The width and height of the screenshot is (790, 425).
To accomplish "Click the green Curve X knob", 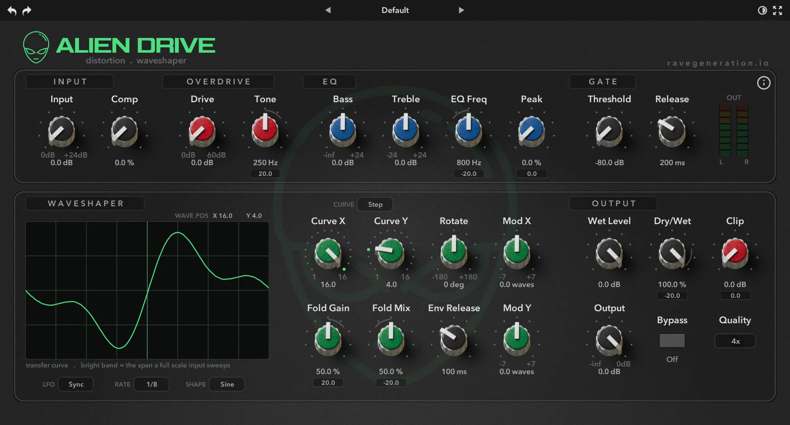I will (x=328, y=253).
